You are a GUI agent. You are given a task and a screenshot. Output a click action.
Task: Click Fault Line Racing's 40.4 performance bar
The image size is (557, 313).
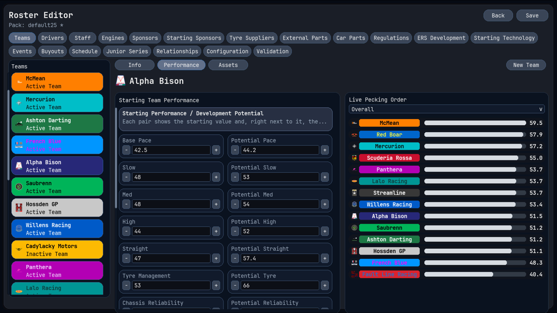pyautogui.click(x=475, y=274)
